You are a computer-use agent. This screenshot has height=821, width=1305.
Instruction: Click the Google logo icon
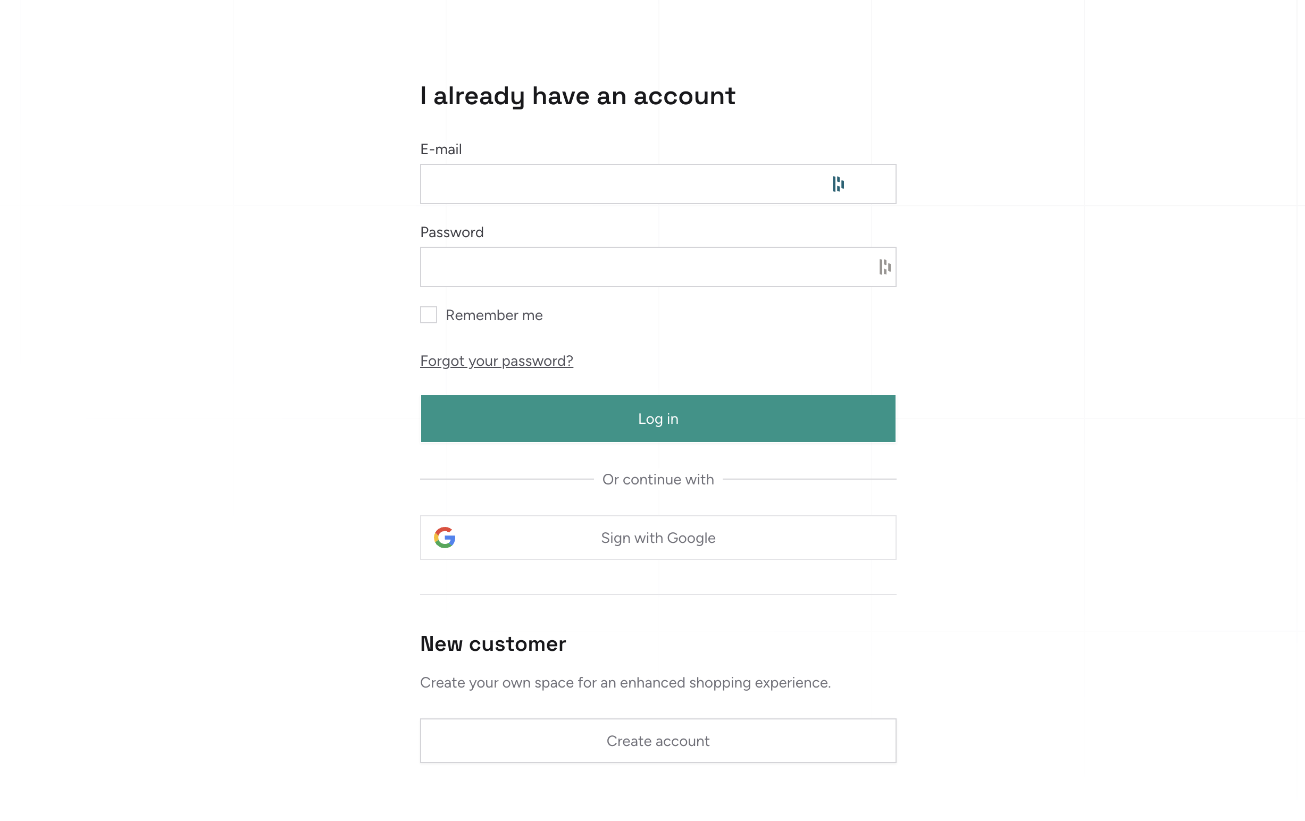[x=445, y=538]
